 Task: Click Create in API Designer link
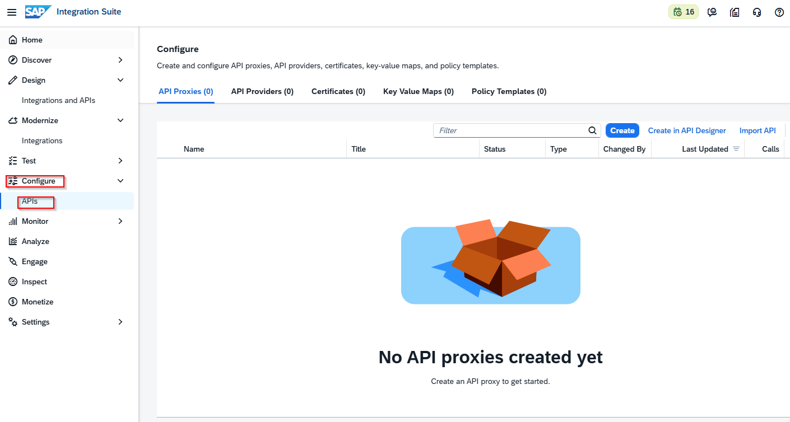click(687, 130)
